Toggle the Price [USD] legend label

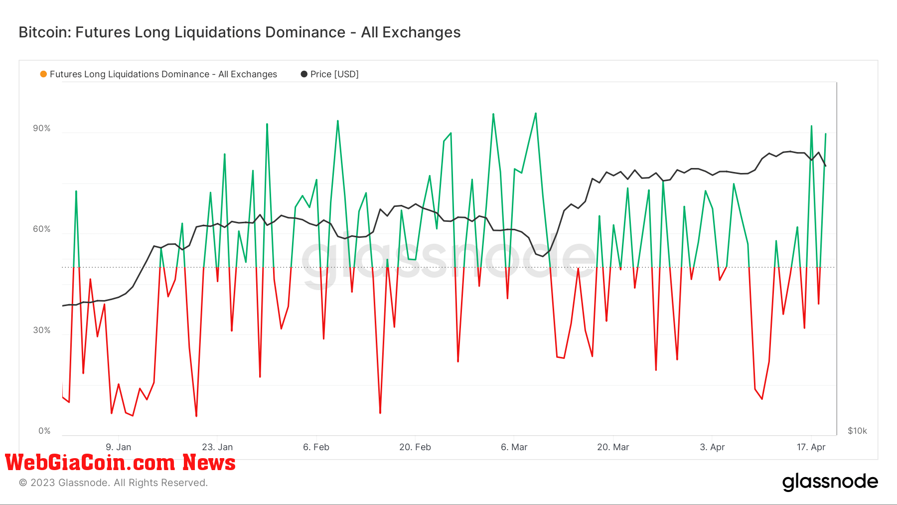point(334,74)
